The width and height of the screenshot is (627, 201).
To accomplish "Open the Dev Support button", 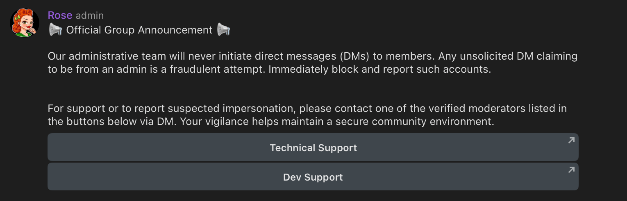I will tap(313, 177).
